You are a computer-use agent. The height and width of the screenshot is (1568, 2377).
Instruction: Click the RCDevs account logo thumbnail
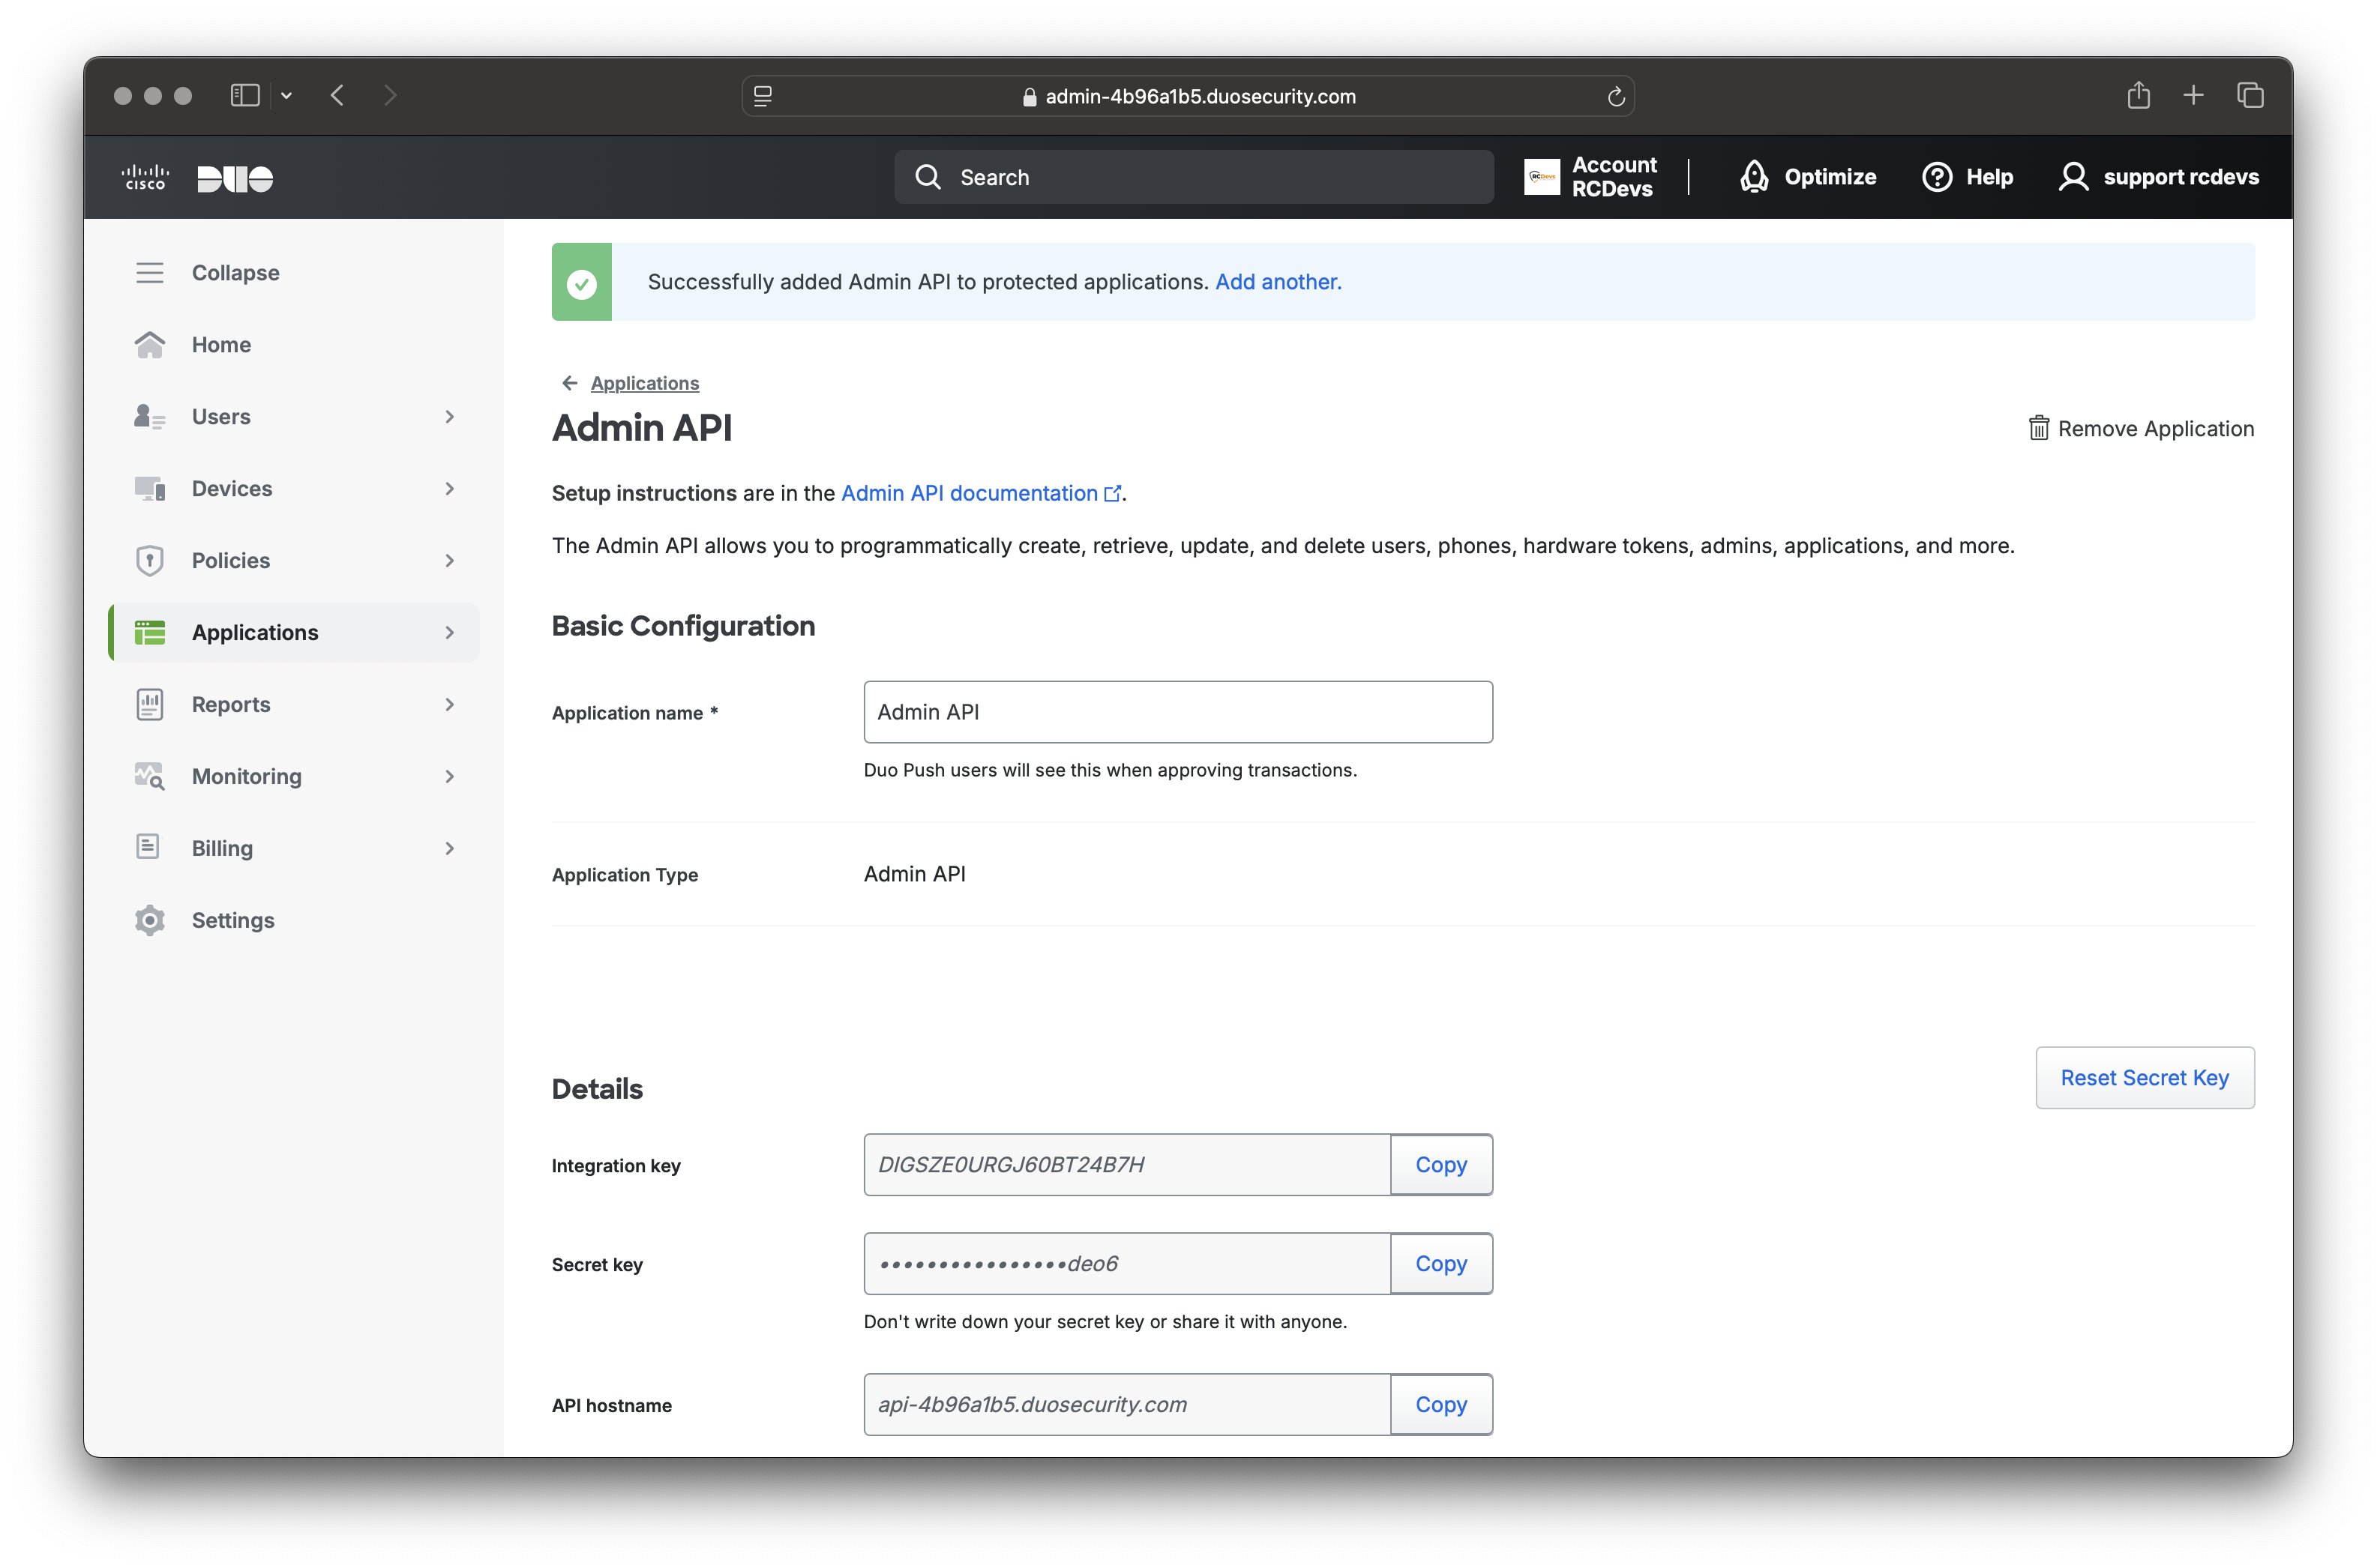click(1542, 177)
